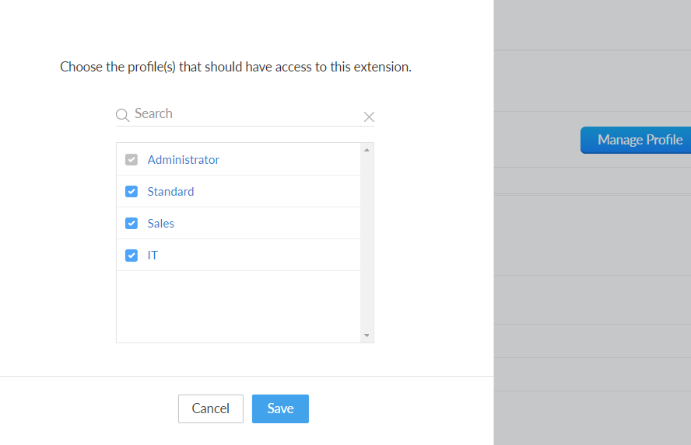Click the empty area below the IT row
Screen dimensions: 691x445
(x=238, y=307)
